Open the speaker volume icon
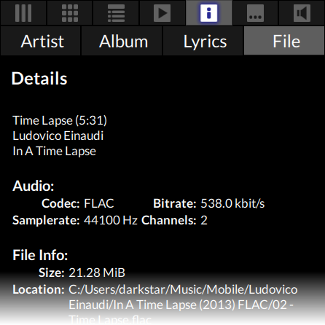The width and height of the screenshot is (325, 325). pyautogui.click(x=302, y=12)
